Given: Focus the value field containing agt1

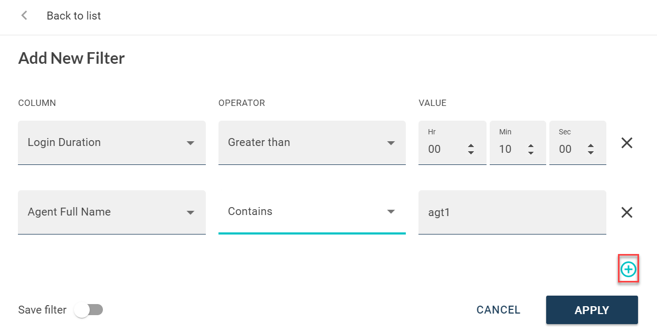Looking at the screenshot, I should click(x=512, y=212).
